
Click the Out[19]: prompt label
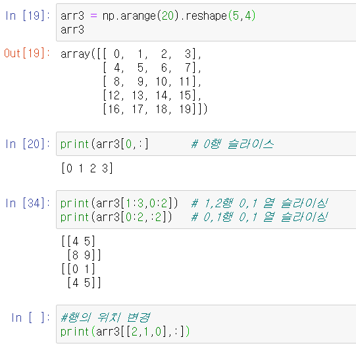(x=27, y=53)
